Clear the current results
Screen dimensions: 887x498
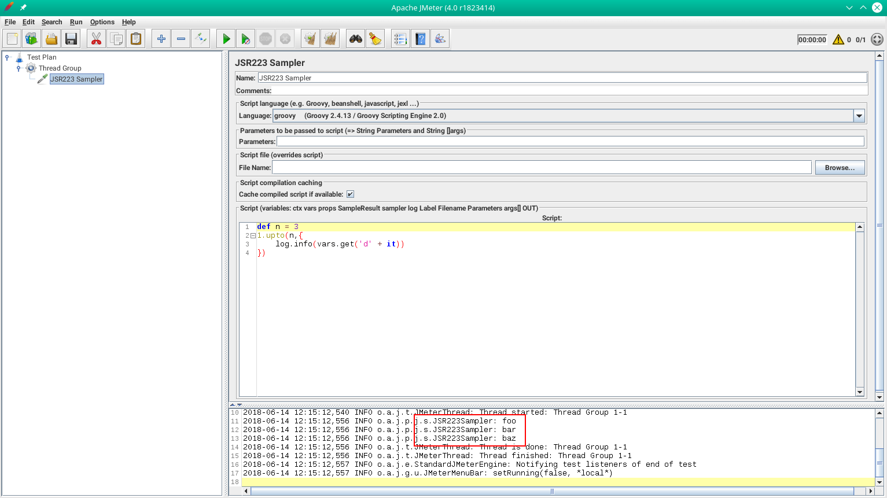tap(309, 38)
